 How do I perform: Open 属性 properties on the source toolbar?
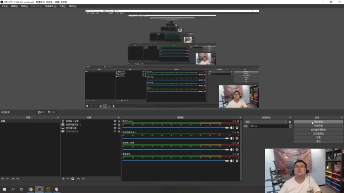[41, 112]
